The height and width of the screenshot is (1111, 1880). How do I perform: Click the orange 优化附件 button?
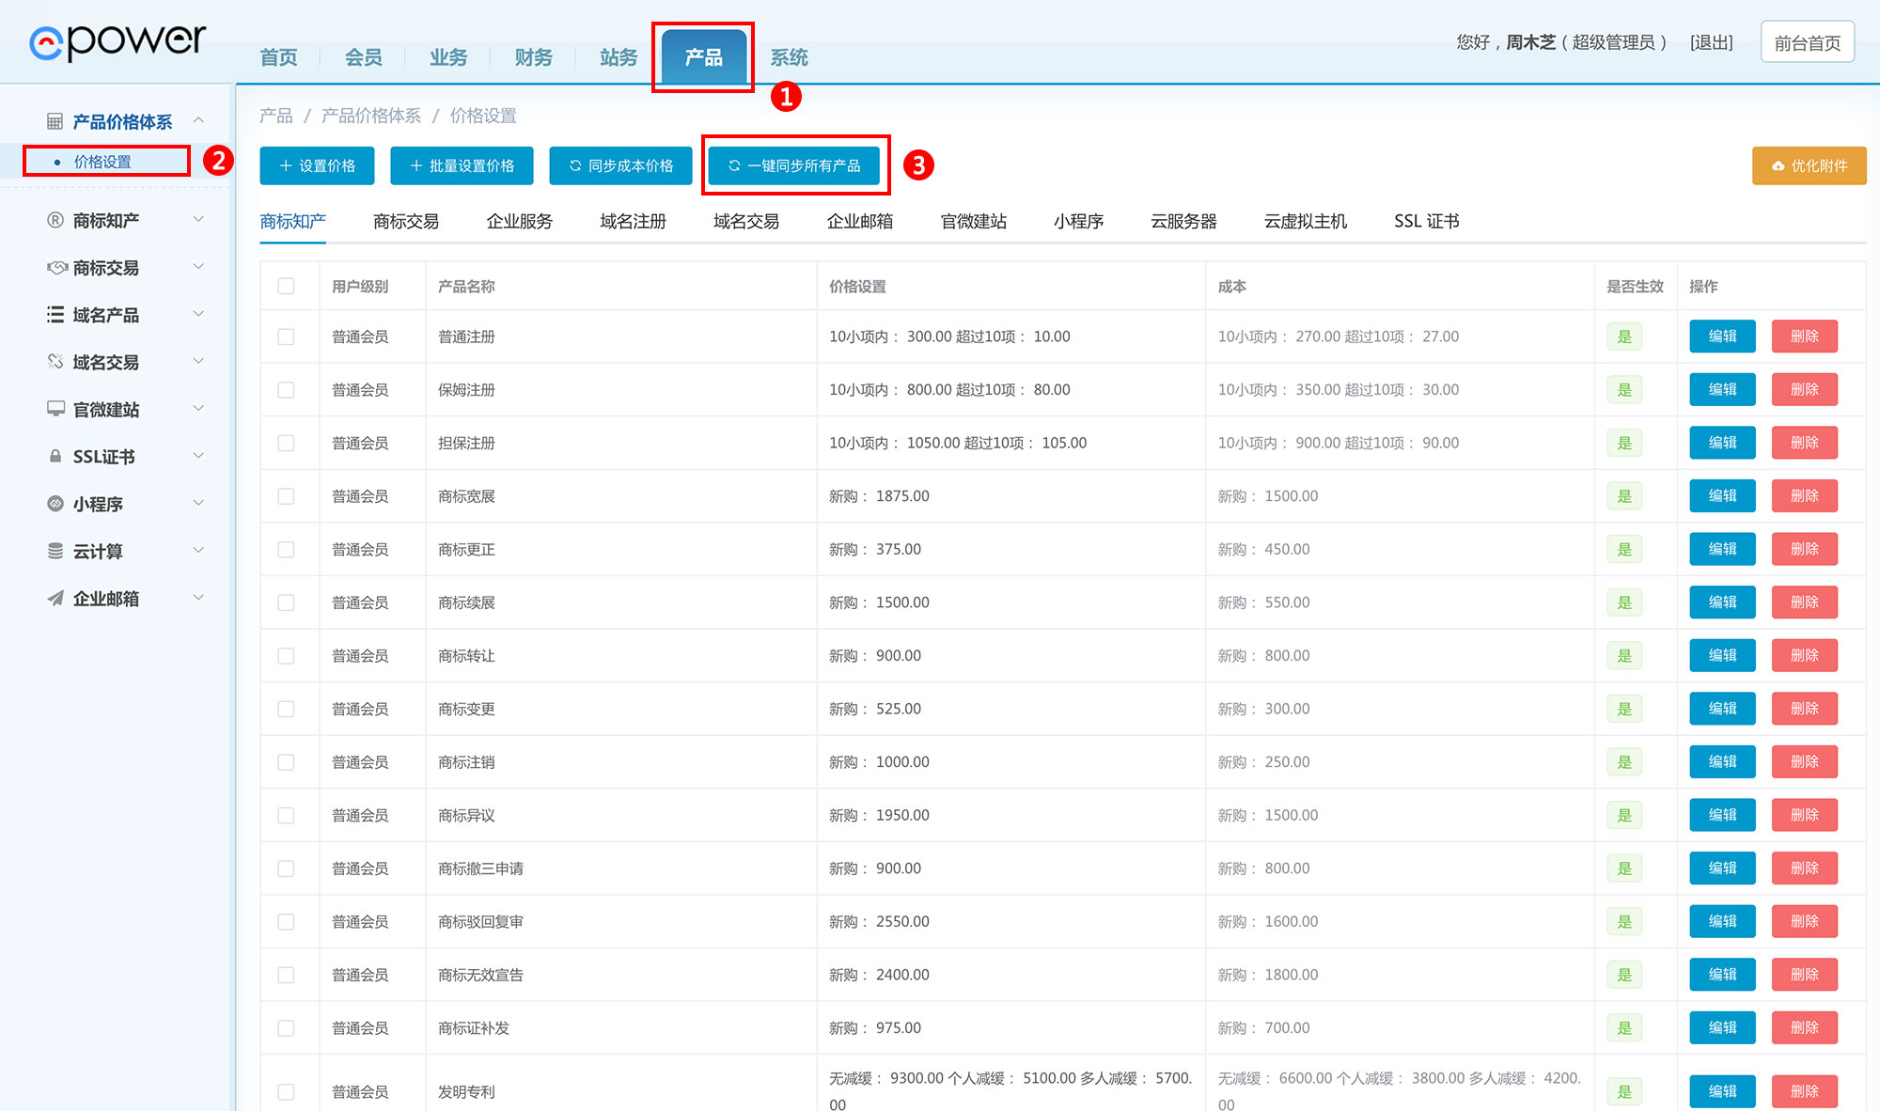pyautogui.click(x=1809, y=165)
